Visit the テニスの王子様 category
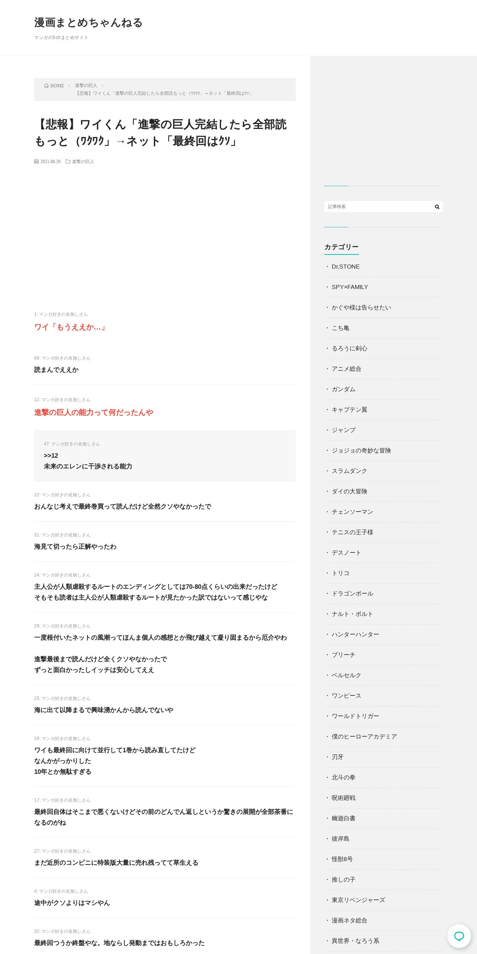 pos(352,532)
